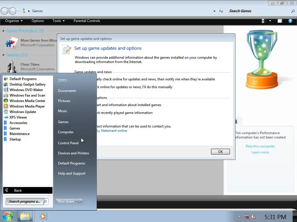The height and width of the screenshot is (222, 297).
Task: Open Default Programs in Start menu right pane
Action: (x=71, y=163)
